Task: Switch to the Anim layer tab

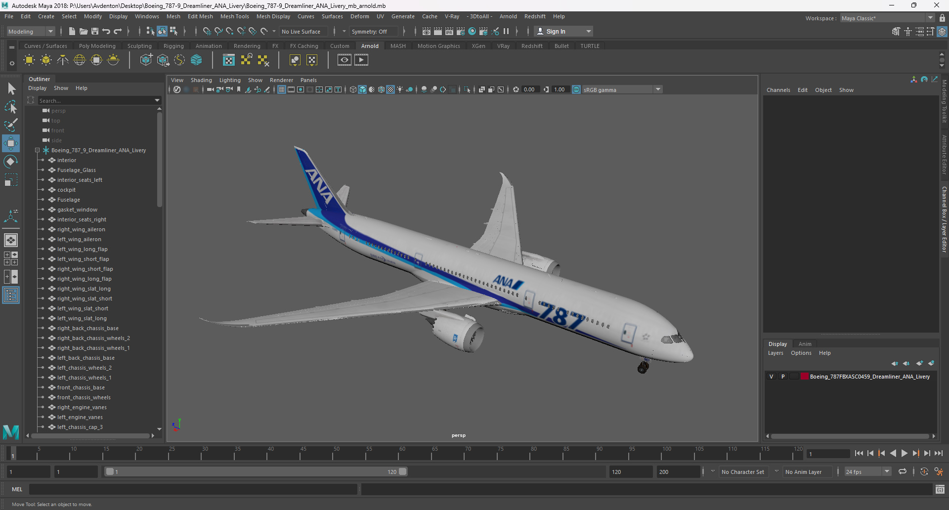Action: 805,344
